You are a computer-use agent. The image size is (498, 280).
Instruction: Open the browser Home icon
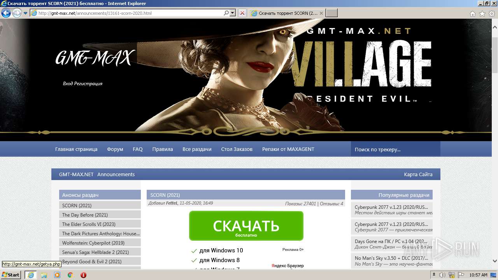(473, 14)
